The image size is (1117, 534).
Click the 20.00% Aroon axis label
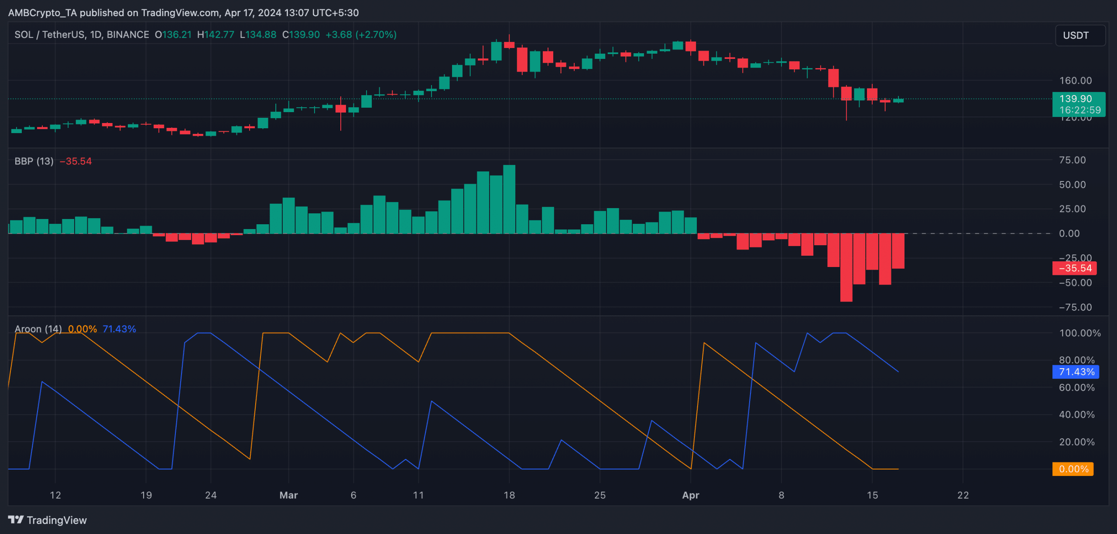[x=1077, y=442]
